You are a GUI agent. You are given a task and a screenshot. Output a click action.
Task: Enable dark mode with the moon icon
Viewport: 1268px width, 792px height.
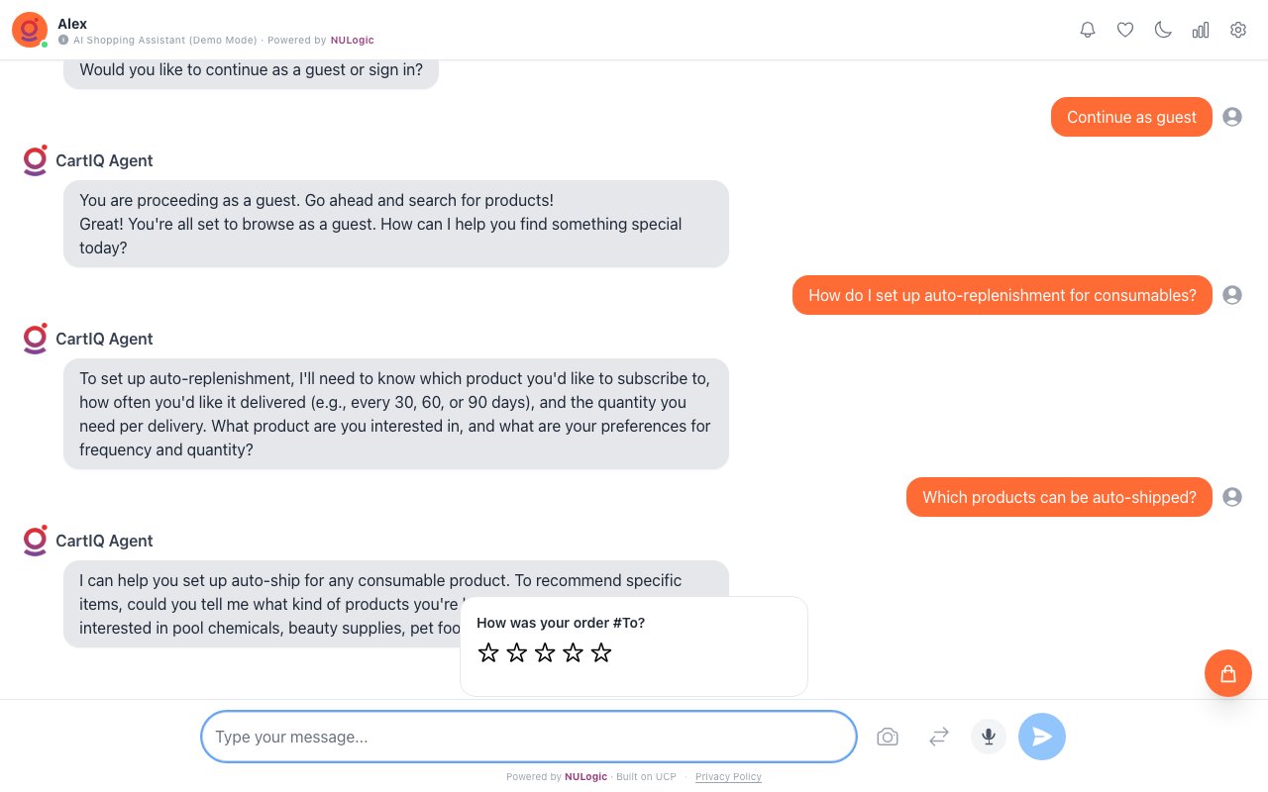1163,30
